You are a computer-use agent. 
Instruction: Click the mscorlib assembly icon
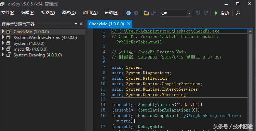click(9, 49)
